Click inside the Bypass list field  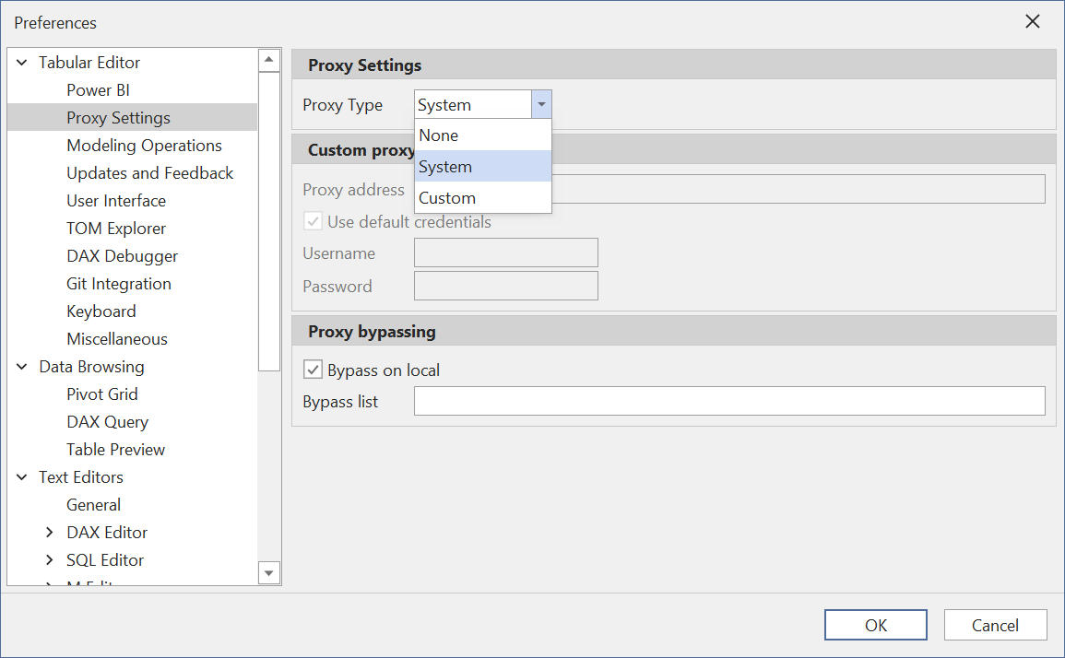coord(728,401)
